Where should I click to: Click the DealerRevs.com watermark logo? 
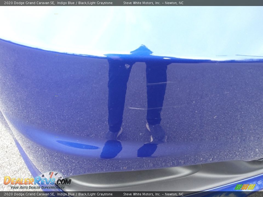pos(37,181)
